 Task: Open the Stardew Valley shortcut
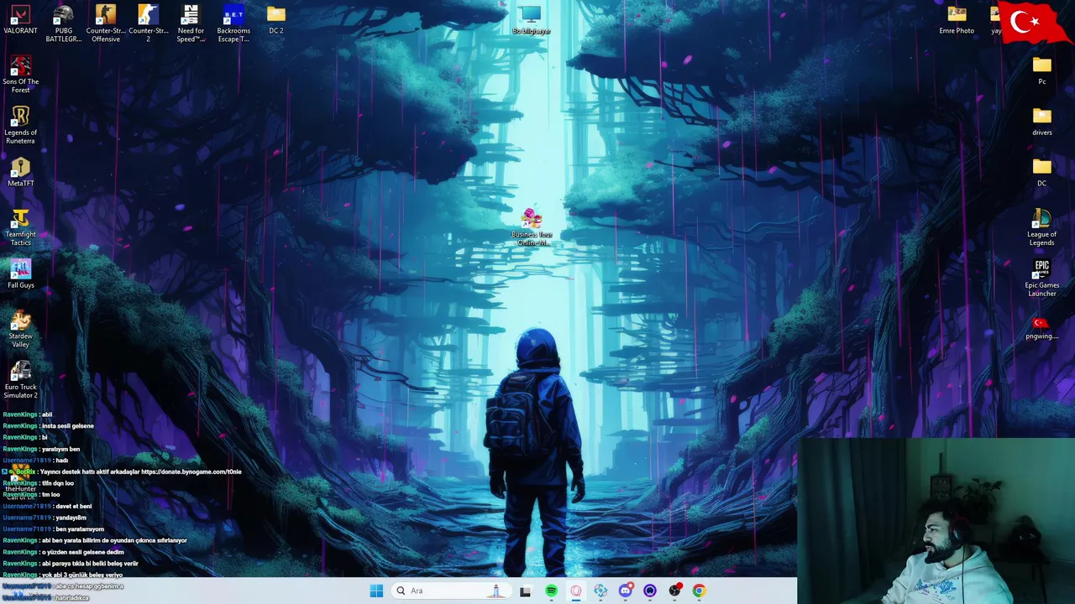(21, 329)
